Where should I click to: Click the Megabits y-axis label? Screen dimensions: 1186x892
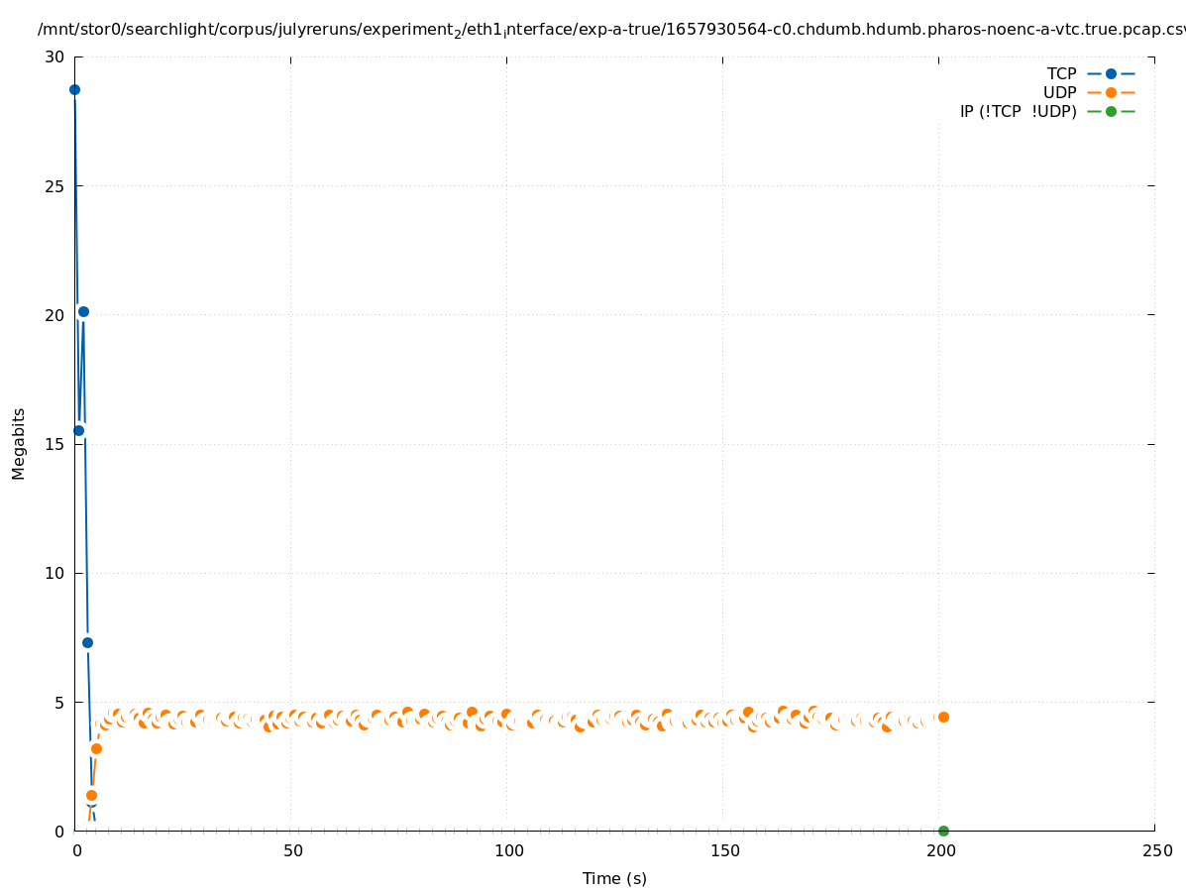point(19,443)
